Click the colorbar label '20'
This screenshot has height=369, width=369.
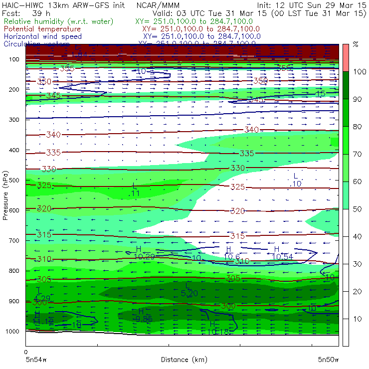[357, 292]
